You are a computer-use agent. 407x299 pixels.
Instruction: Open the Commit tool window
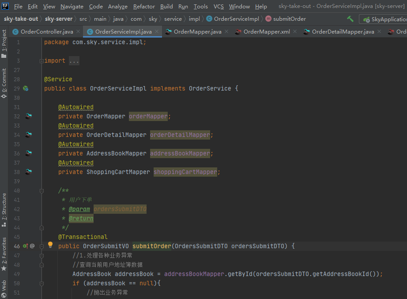click(x=4, y=83)
